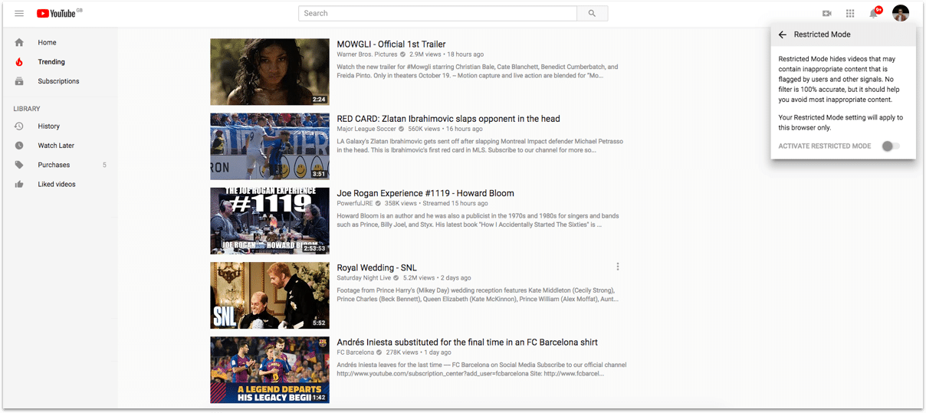Click the Purchases count 5
This screenshot has width=926, height=413.
[104, 165]
